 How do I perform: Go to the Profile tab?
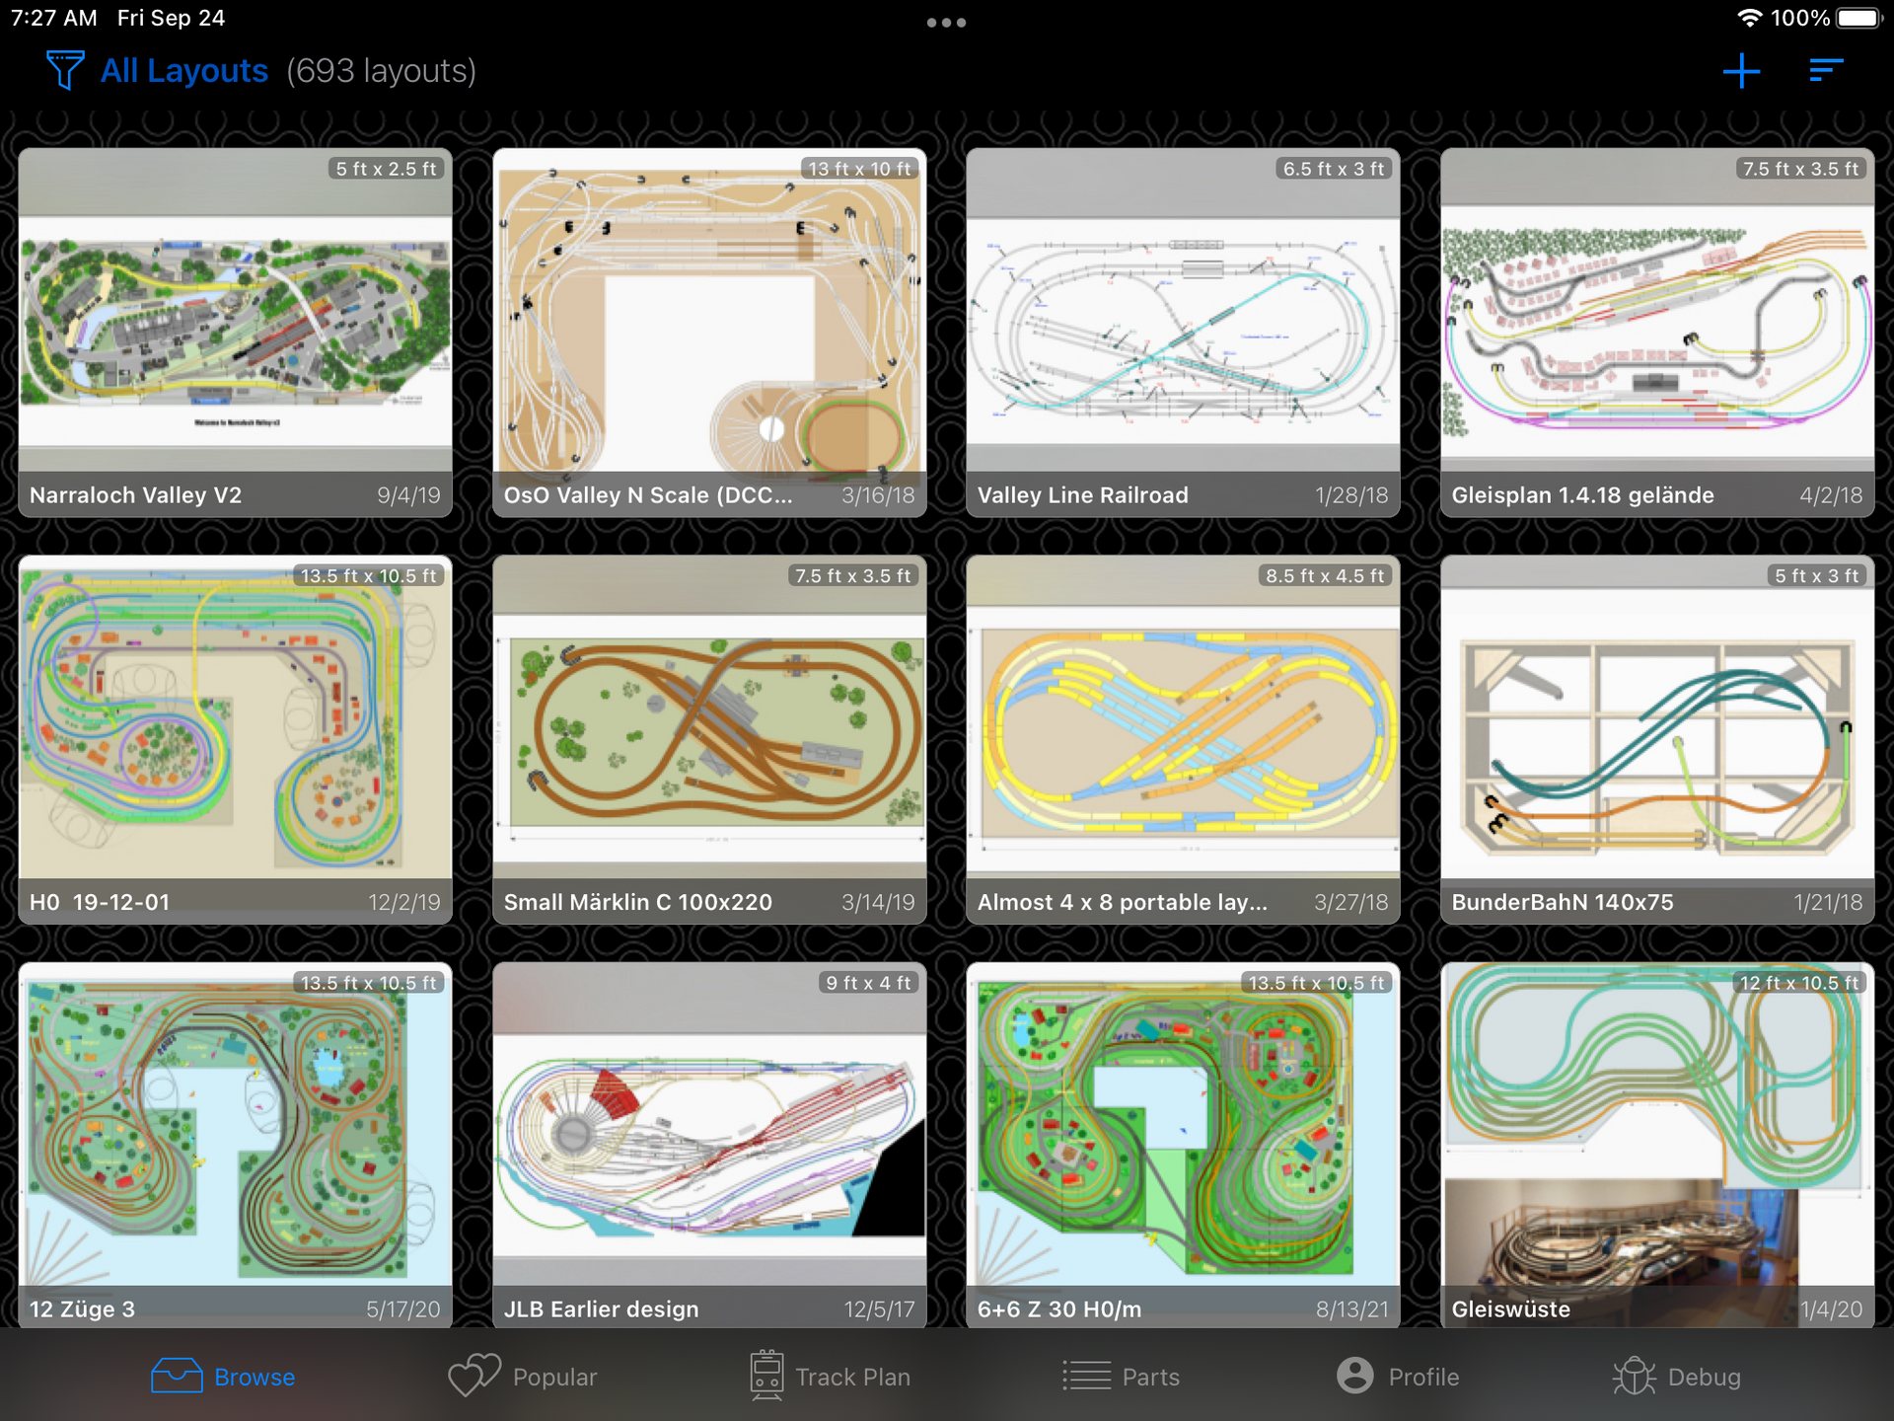click(x=1398, y=1376)
